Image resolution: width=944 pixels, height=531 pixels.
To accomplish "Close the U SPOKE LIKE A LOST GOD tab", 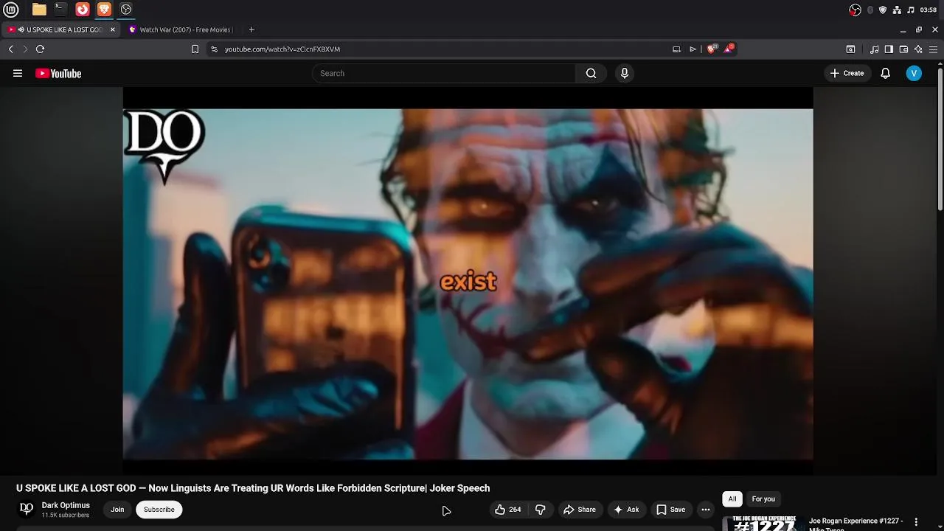I will pos(113,29).
